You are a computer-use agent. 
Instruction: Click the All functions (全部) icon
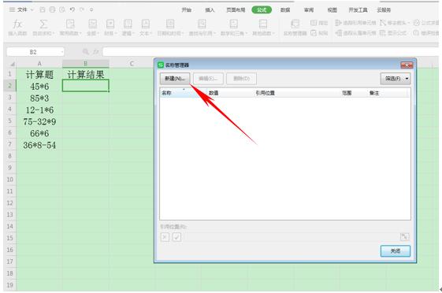coord(92,24)
